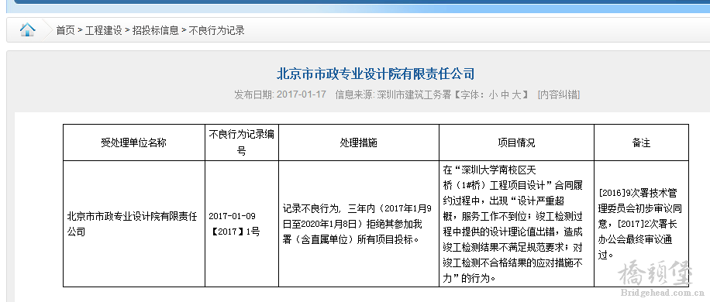Open the 内容纠错 link

[x=558, y=95]
